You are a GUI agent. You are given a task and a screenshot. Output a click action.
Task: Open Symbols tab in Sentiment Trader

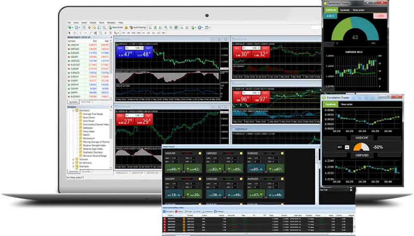tap(345, 10)
